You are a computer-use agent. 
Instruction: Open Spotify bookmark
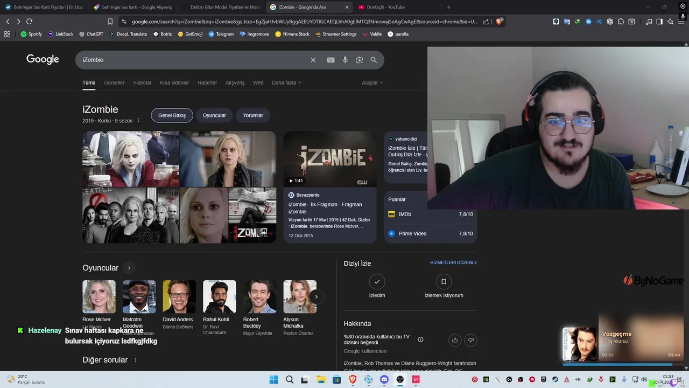point(31,34)
